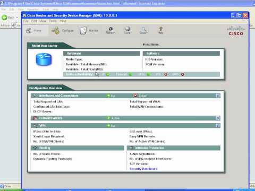Click the Configuration Overview tab header
The height and width of the screenshot is (191, 255).
click(46, 88)
